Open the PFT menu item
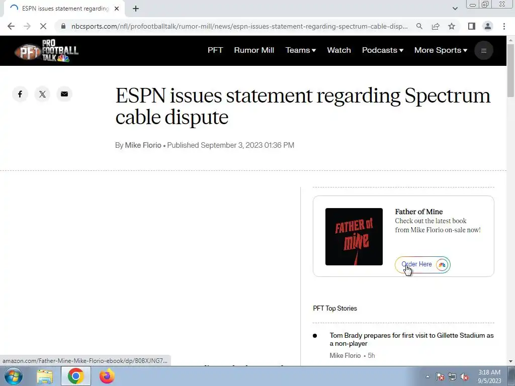 pos(215,50)
